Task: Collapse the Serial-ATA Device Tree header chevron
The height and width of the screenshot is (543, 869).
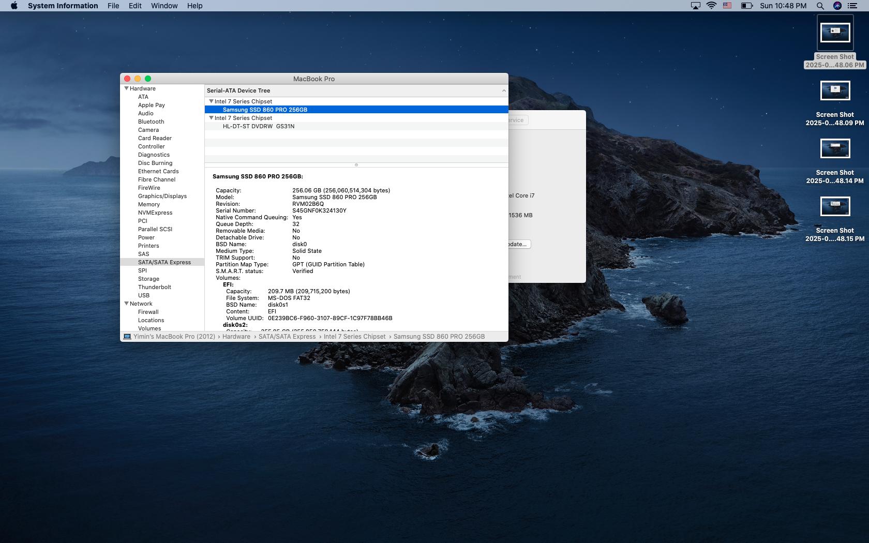Action: [503, 90]
